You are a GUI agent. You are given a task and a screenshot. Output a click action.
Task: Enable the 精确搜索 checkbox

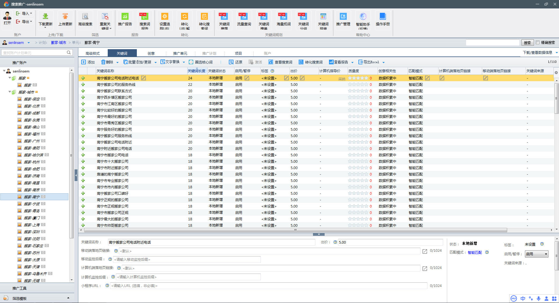pos(538,42)
